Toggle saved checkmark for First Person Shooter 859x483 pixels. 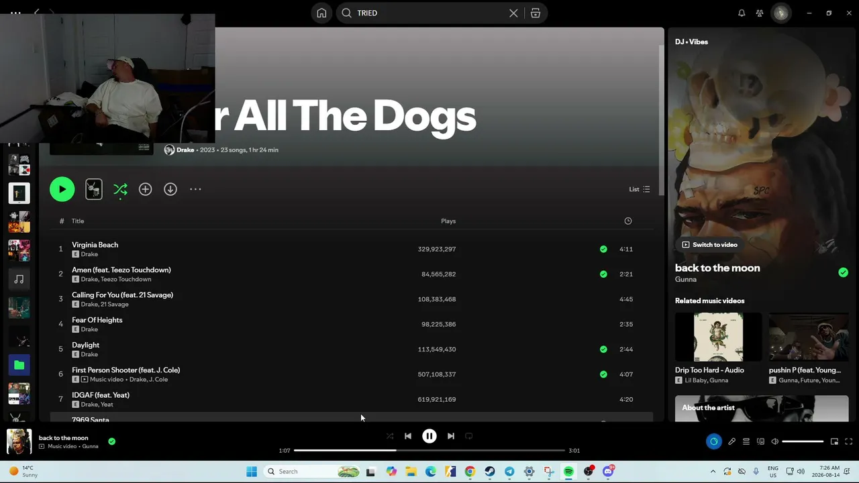click(603, 374)
